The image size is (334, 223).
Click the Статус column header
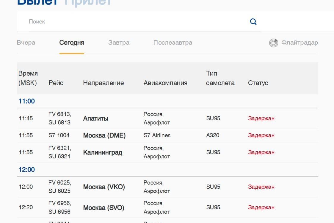258,83
